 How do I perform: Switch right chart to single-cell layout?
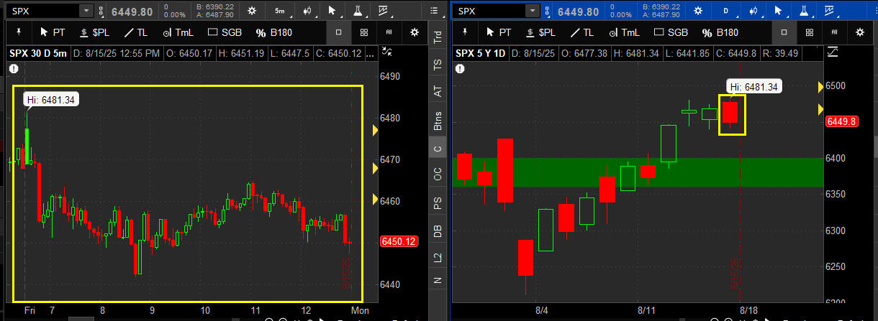(784, 32)
